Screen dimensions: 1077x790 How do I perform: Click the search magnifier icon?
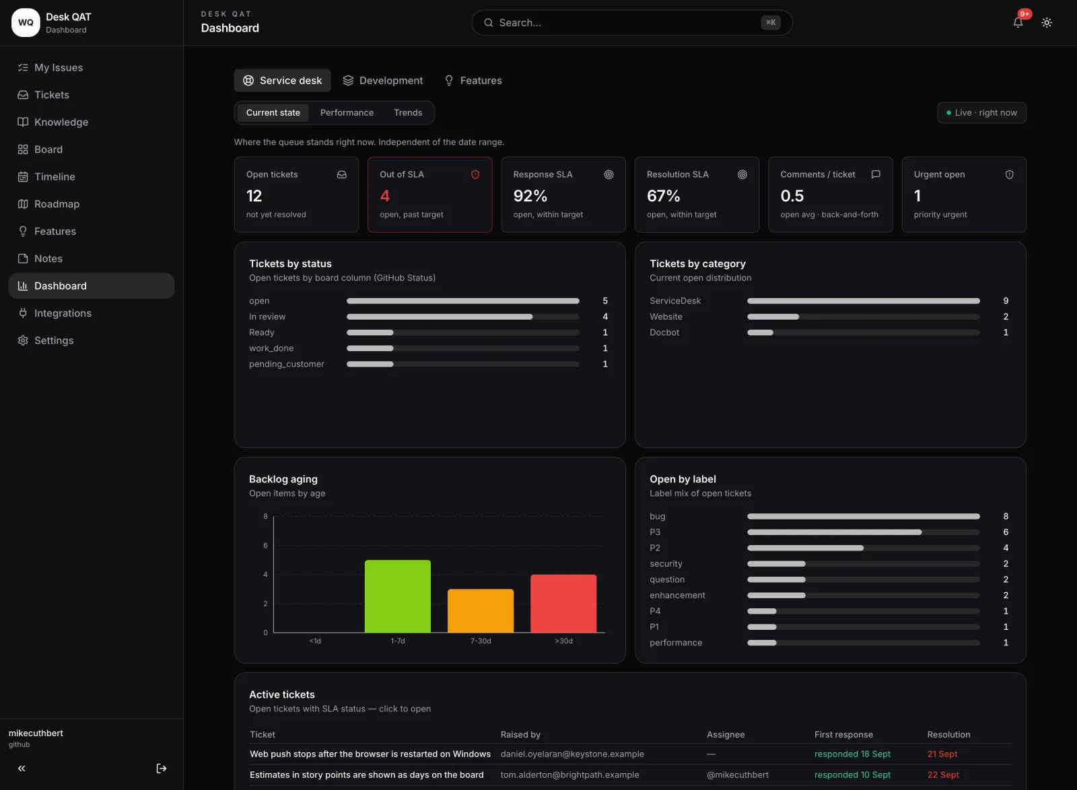tap(489, 22)
